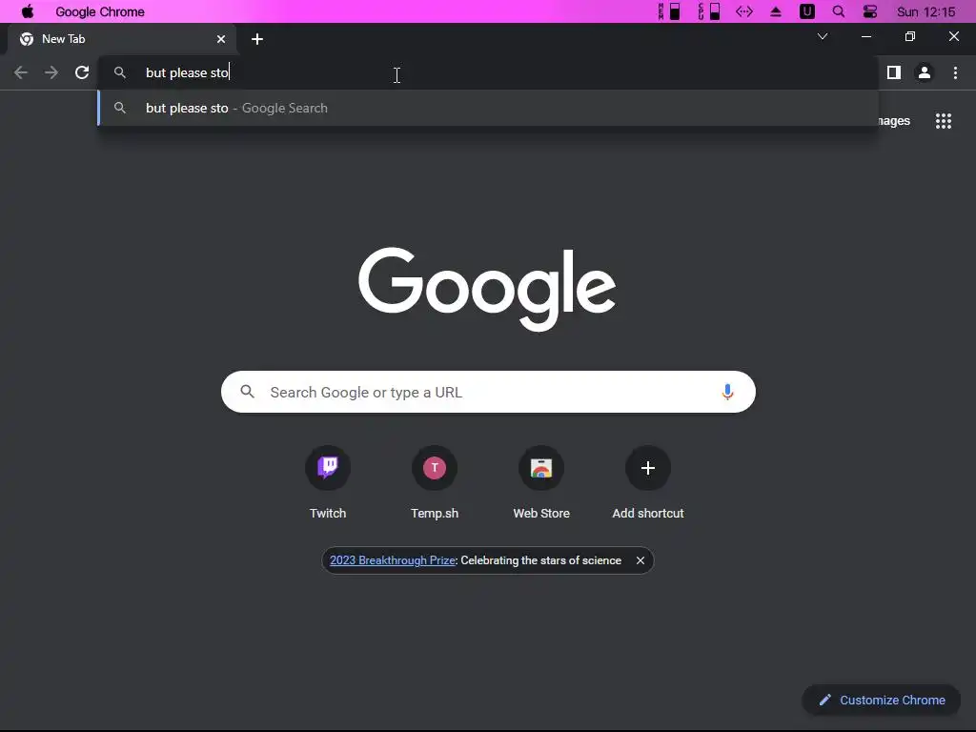Close the New Tab tab
976x732 pixels.
(221, 39)
